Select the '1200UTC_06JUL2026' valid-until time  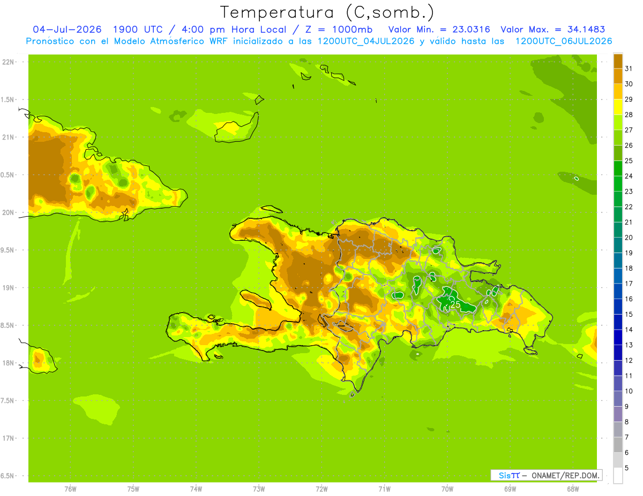(564, 41)
